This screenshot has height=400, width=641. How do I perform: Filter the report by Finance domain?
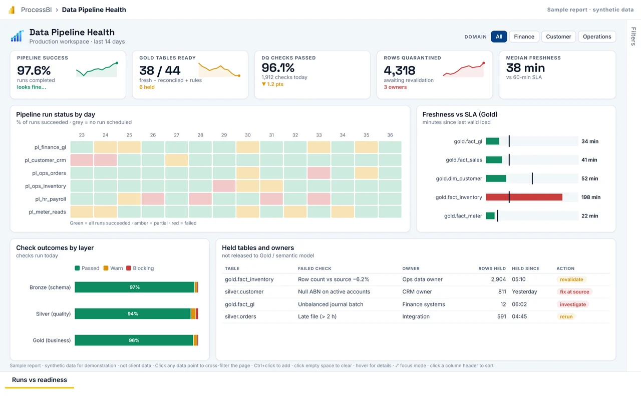524,36
